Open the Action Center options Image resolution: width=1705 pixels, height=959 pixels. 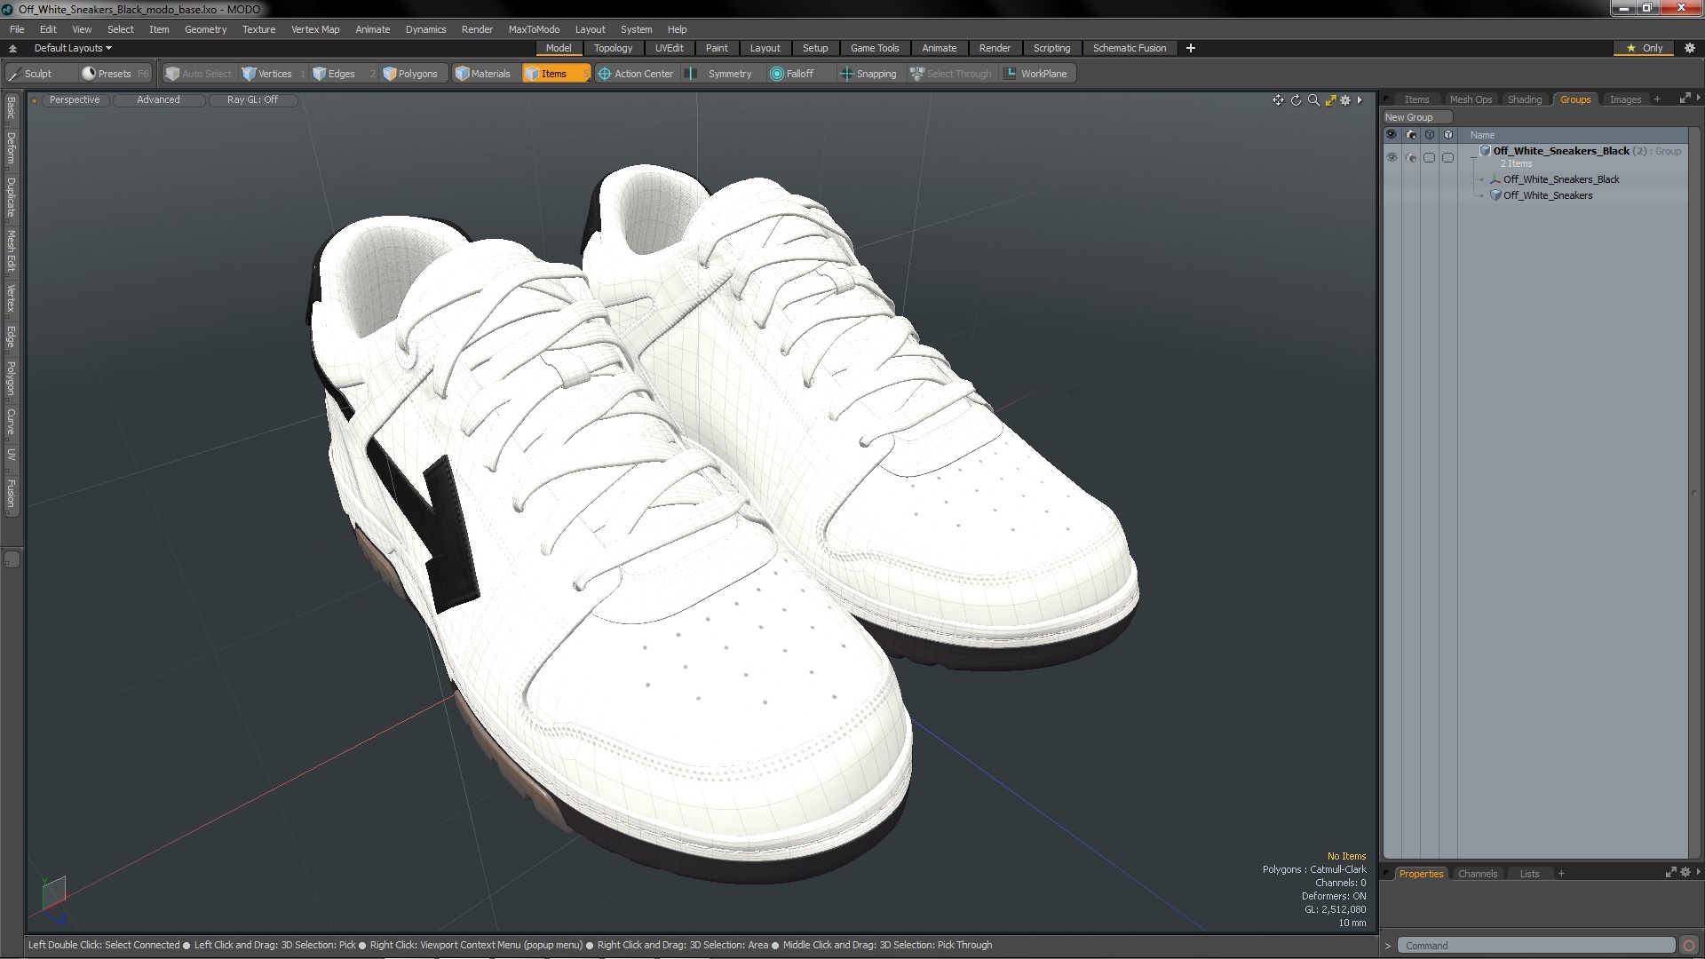[636, 74]
